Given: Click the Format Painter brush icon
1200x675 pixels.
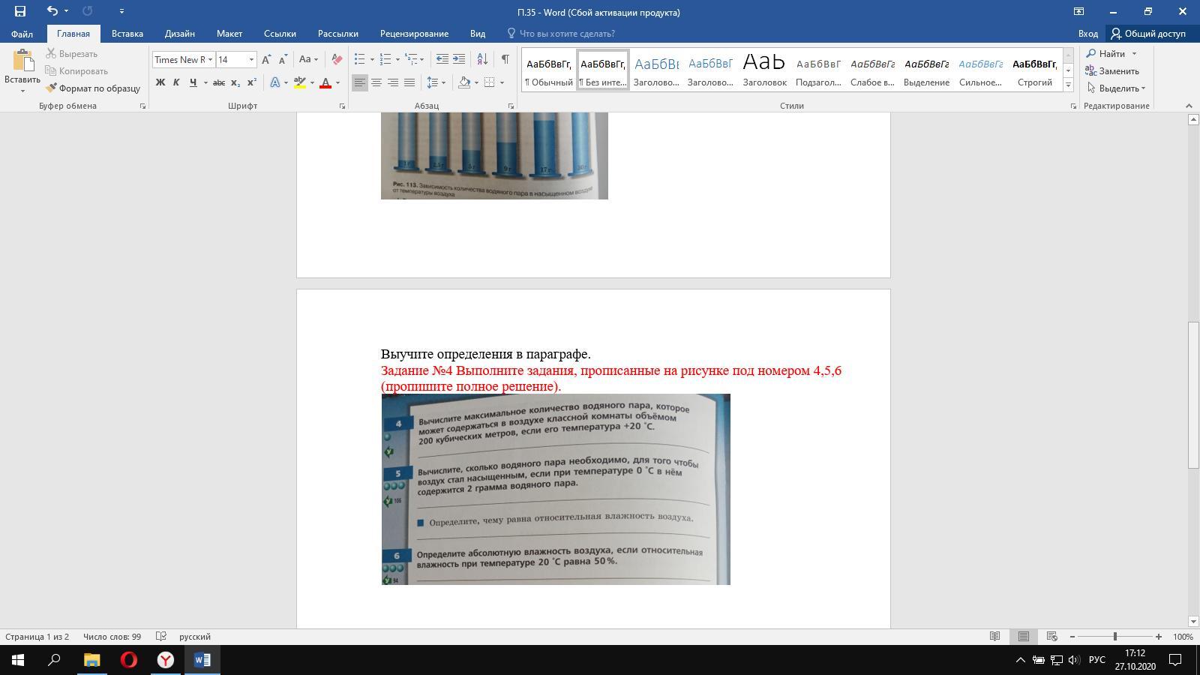Looking at the screenshot, I should coord(51,88).
